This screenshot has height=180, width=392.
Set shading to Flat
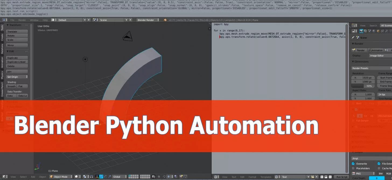[x=22, y=86]
